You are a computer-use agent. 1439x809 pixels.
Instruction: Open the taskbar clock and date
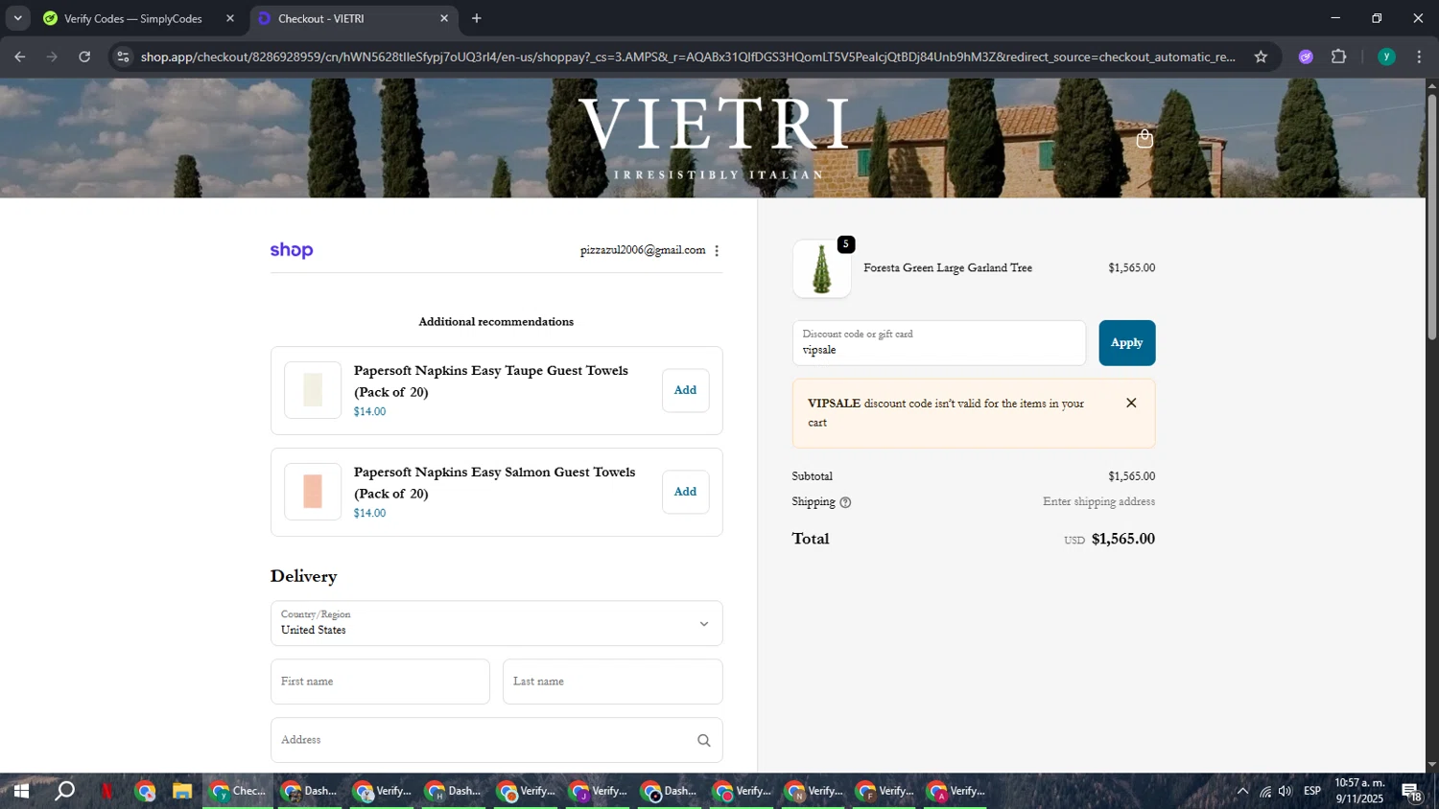pyautogui.click(x=1359, y=791)
